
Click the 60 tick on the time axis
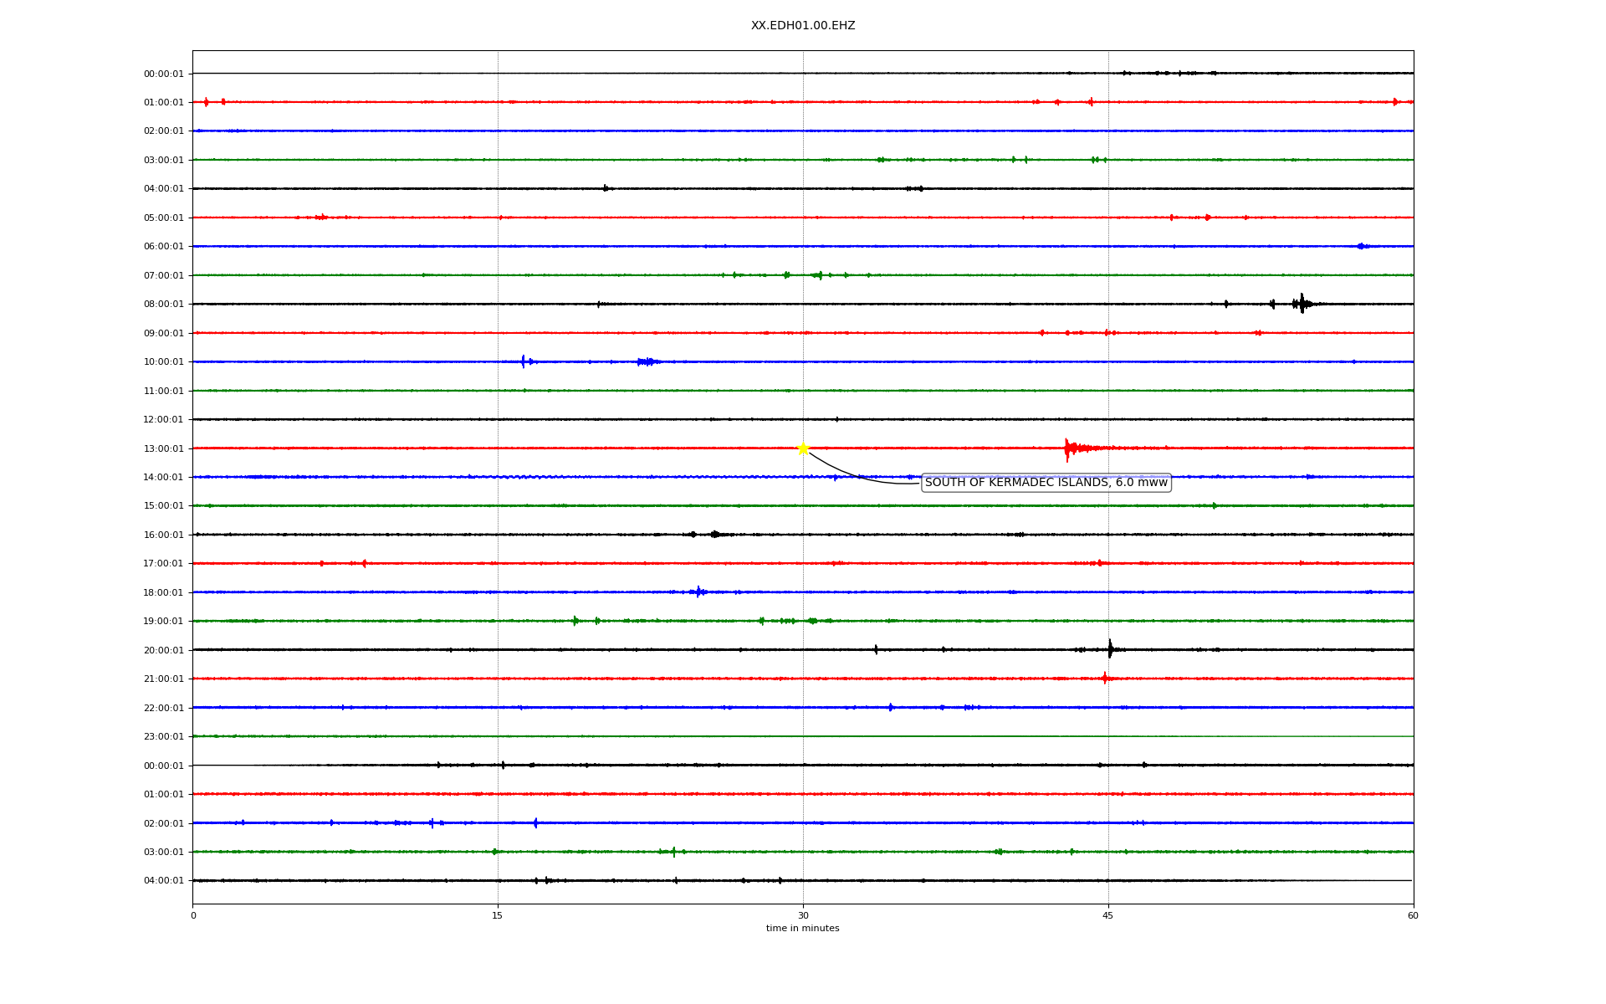[x=1413, y=915]
